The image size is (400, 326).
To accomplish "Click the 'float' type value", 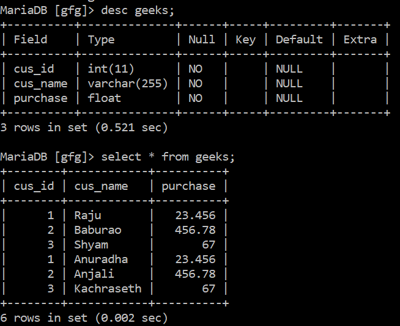I will tap(105, 98).
